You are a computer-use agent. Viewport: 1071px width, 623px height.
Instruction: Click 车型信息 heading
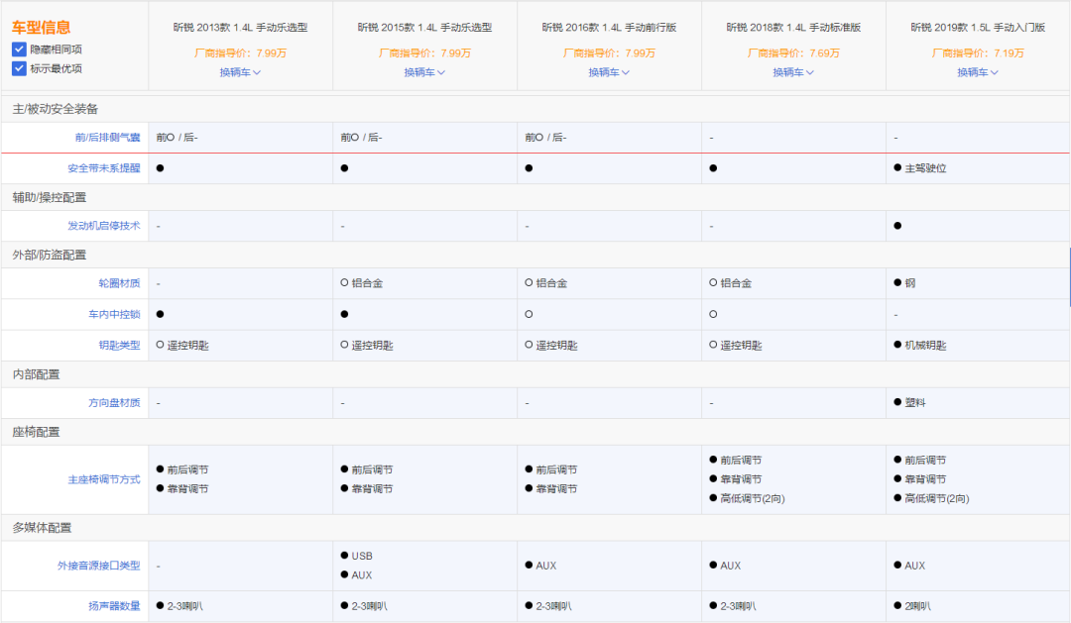[41, 28]
